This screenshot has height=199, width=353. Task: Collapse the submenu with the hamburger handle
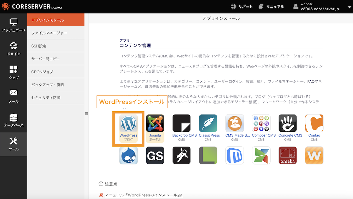click(x=86, y=113)
